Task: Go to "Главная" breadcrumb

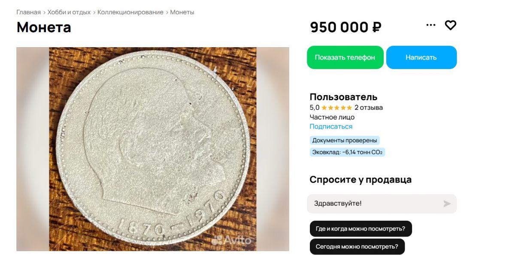Action: point(28,12)
